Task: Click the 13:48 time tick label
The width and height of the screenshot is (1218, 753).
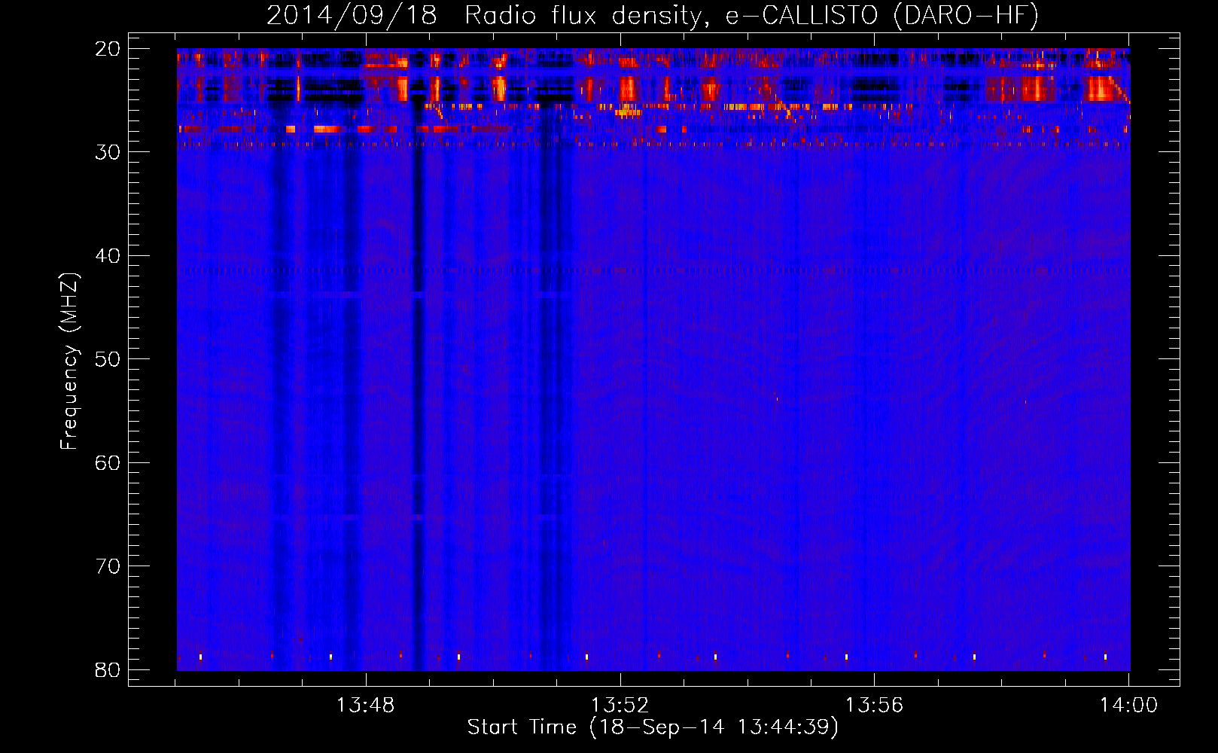Action: pyautogui.click(x=365, y=705)
